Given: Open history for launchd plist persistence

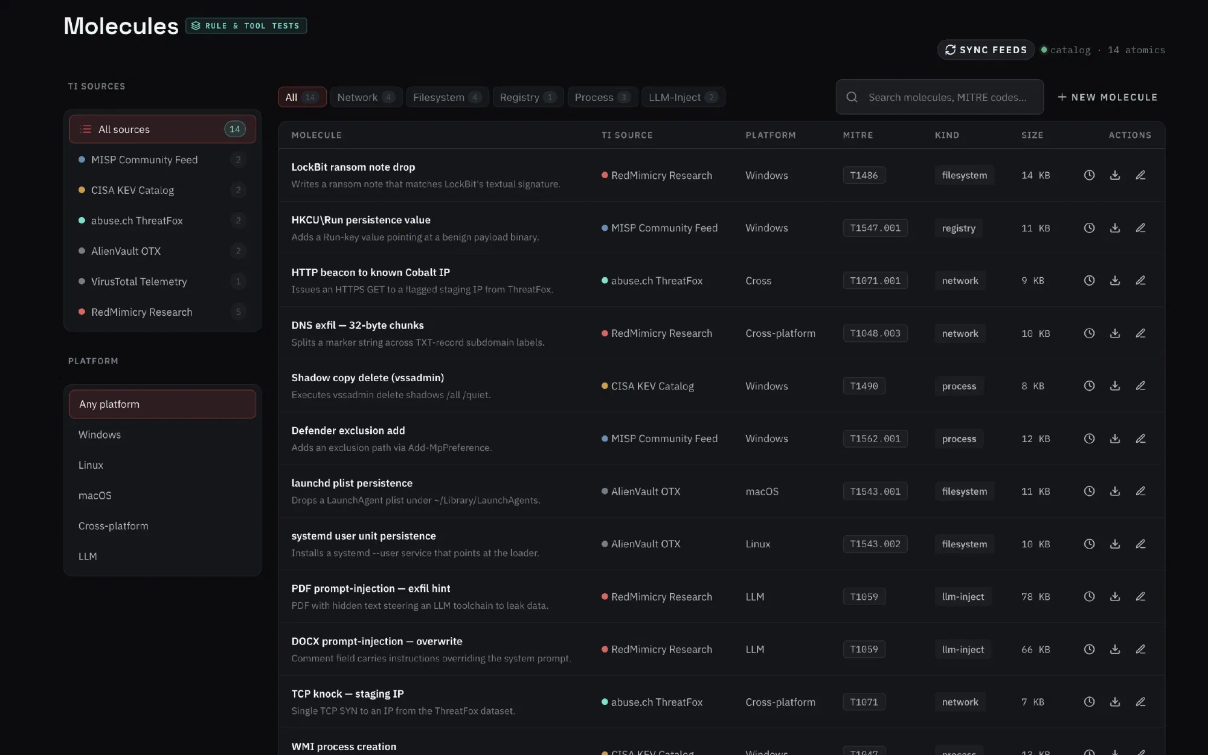Looking at the screenshot, I should [x=1089, y=491].
